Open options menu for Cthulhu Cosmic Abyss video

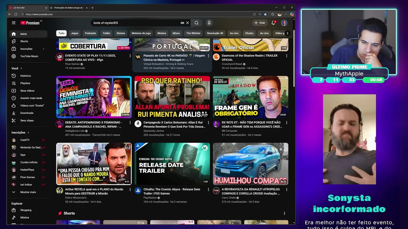tap(208, 189)
